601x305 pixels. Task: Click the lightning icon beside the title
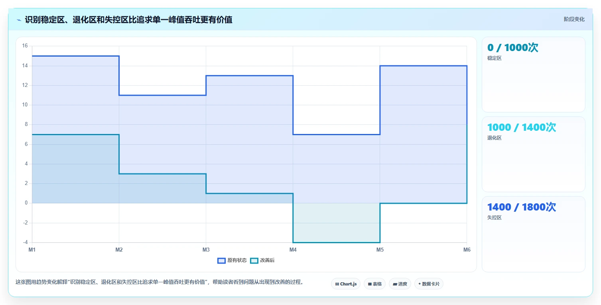click(19, 20)
